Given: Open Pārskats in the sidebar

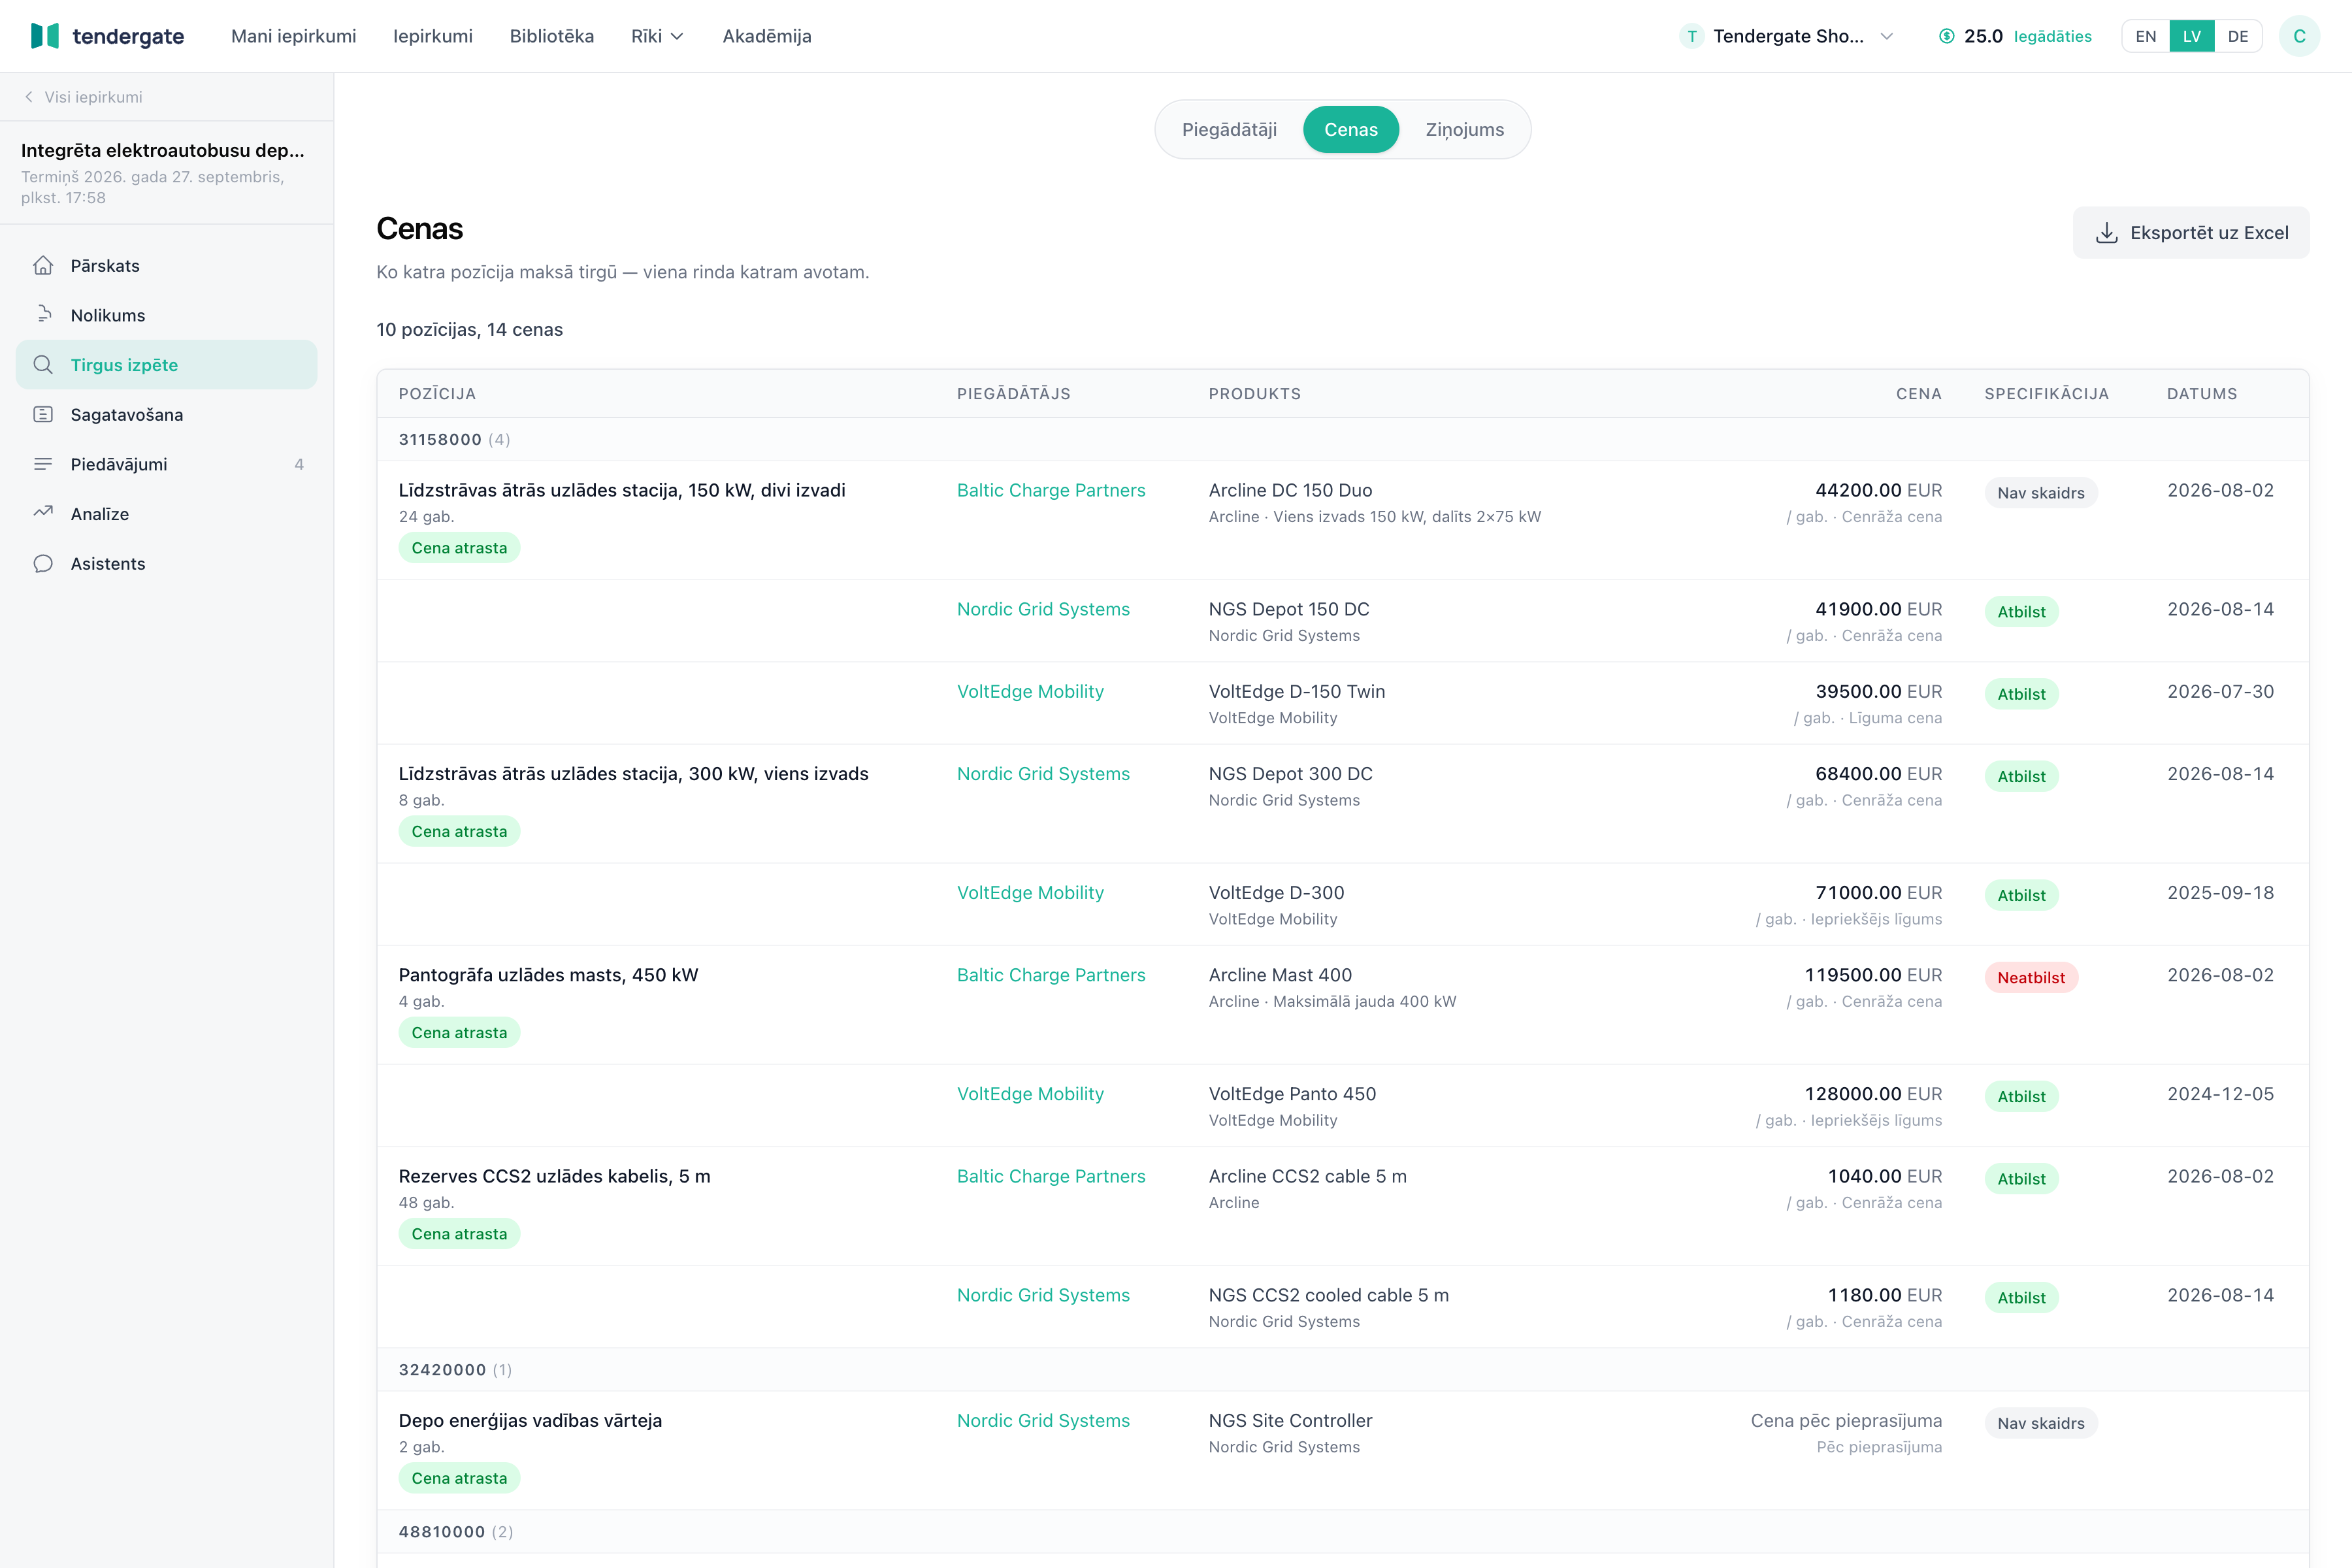Looking at the screenshot, I should (166, 265).
